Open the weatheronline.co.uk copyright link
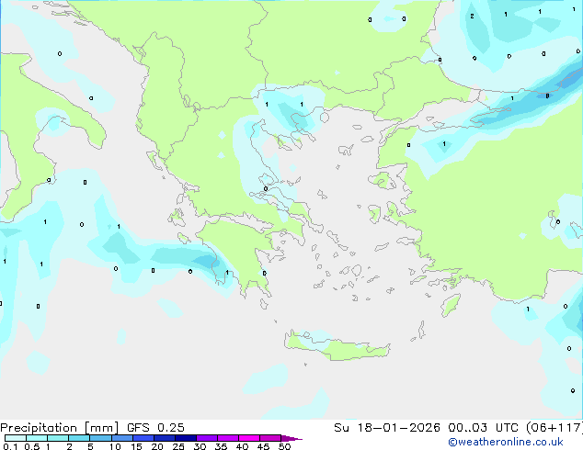 pos(506,442)
